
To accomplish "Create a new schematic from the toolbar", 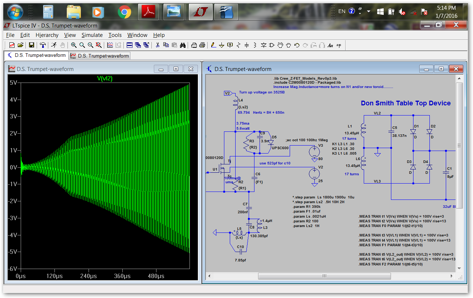I will pos(12,45).
